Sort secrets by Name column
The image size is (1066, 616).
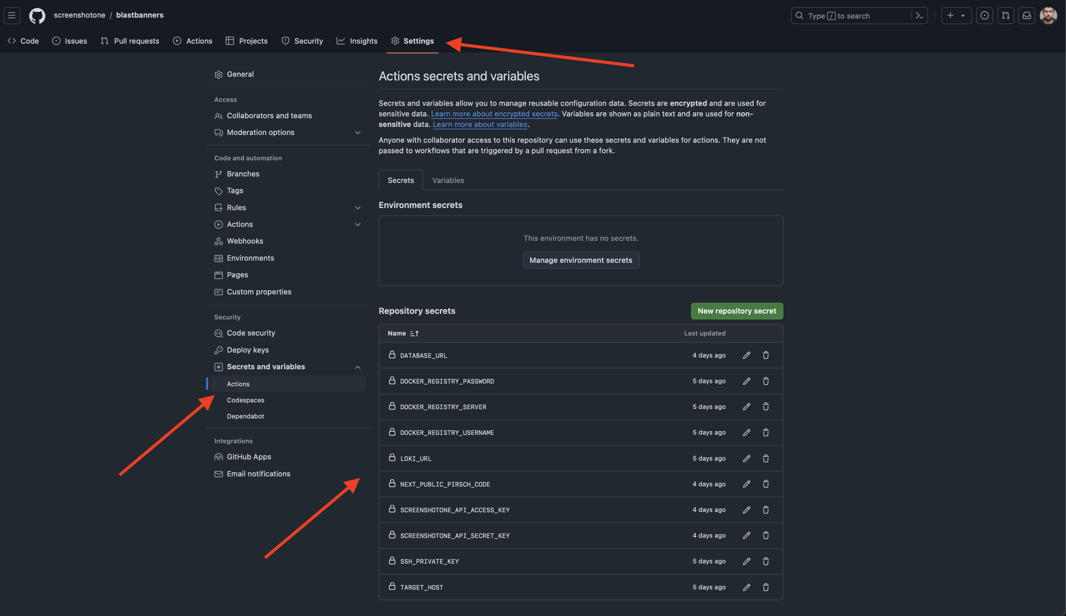pyautogui.click(x=403, y=333)
